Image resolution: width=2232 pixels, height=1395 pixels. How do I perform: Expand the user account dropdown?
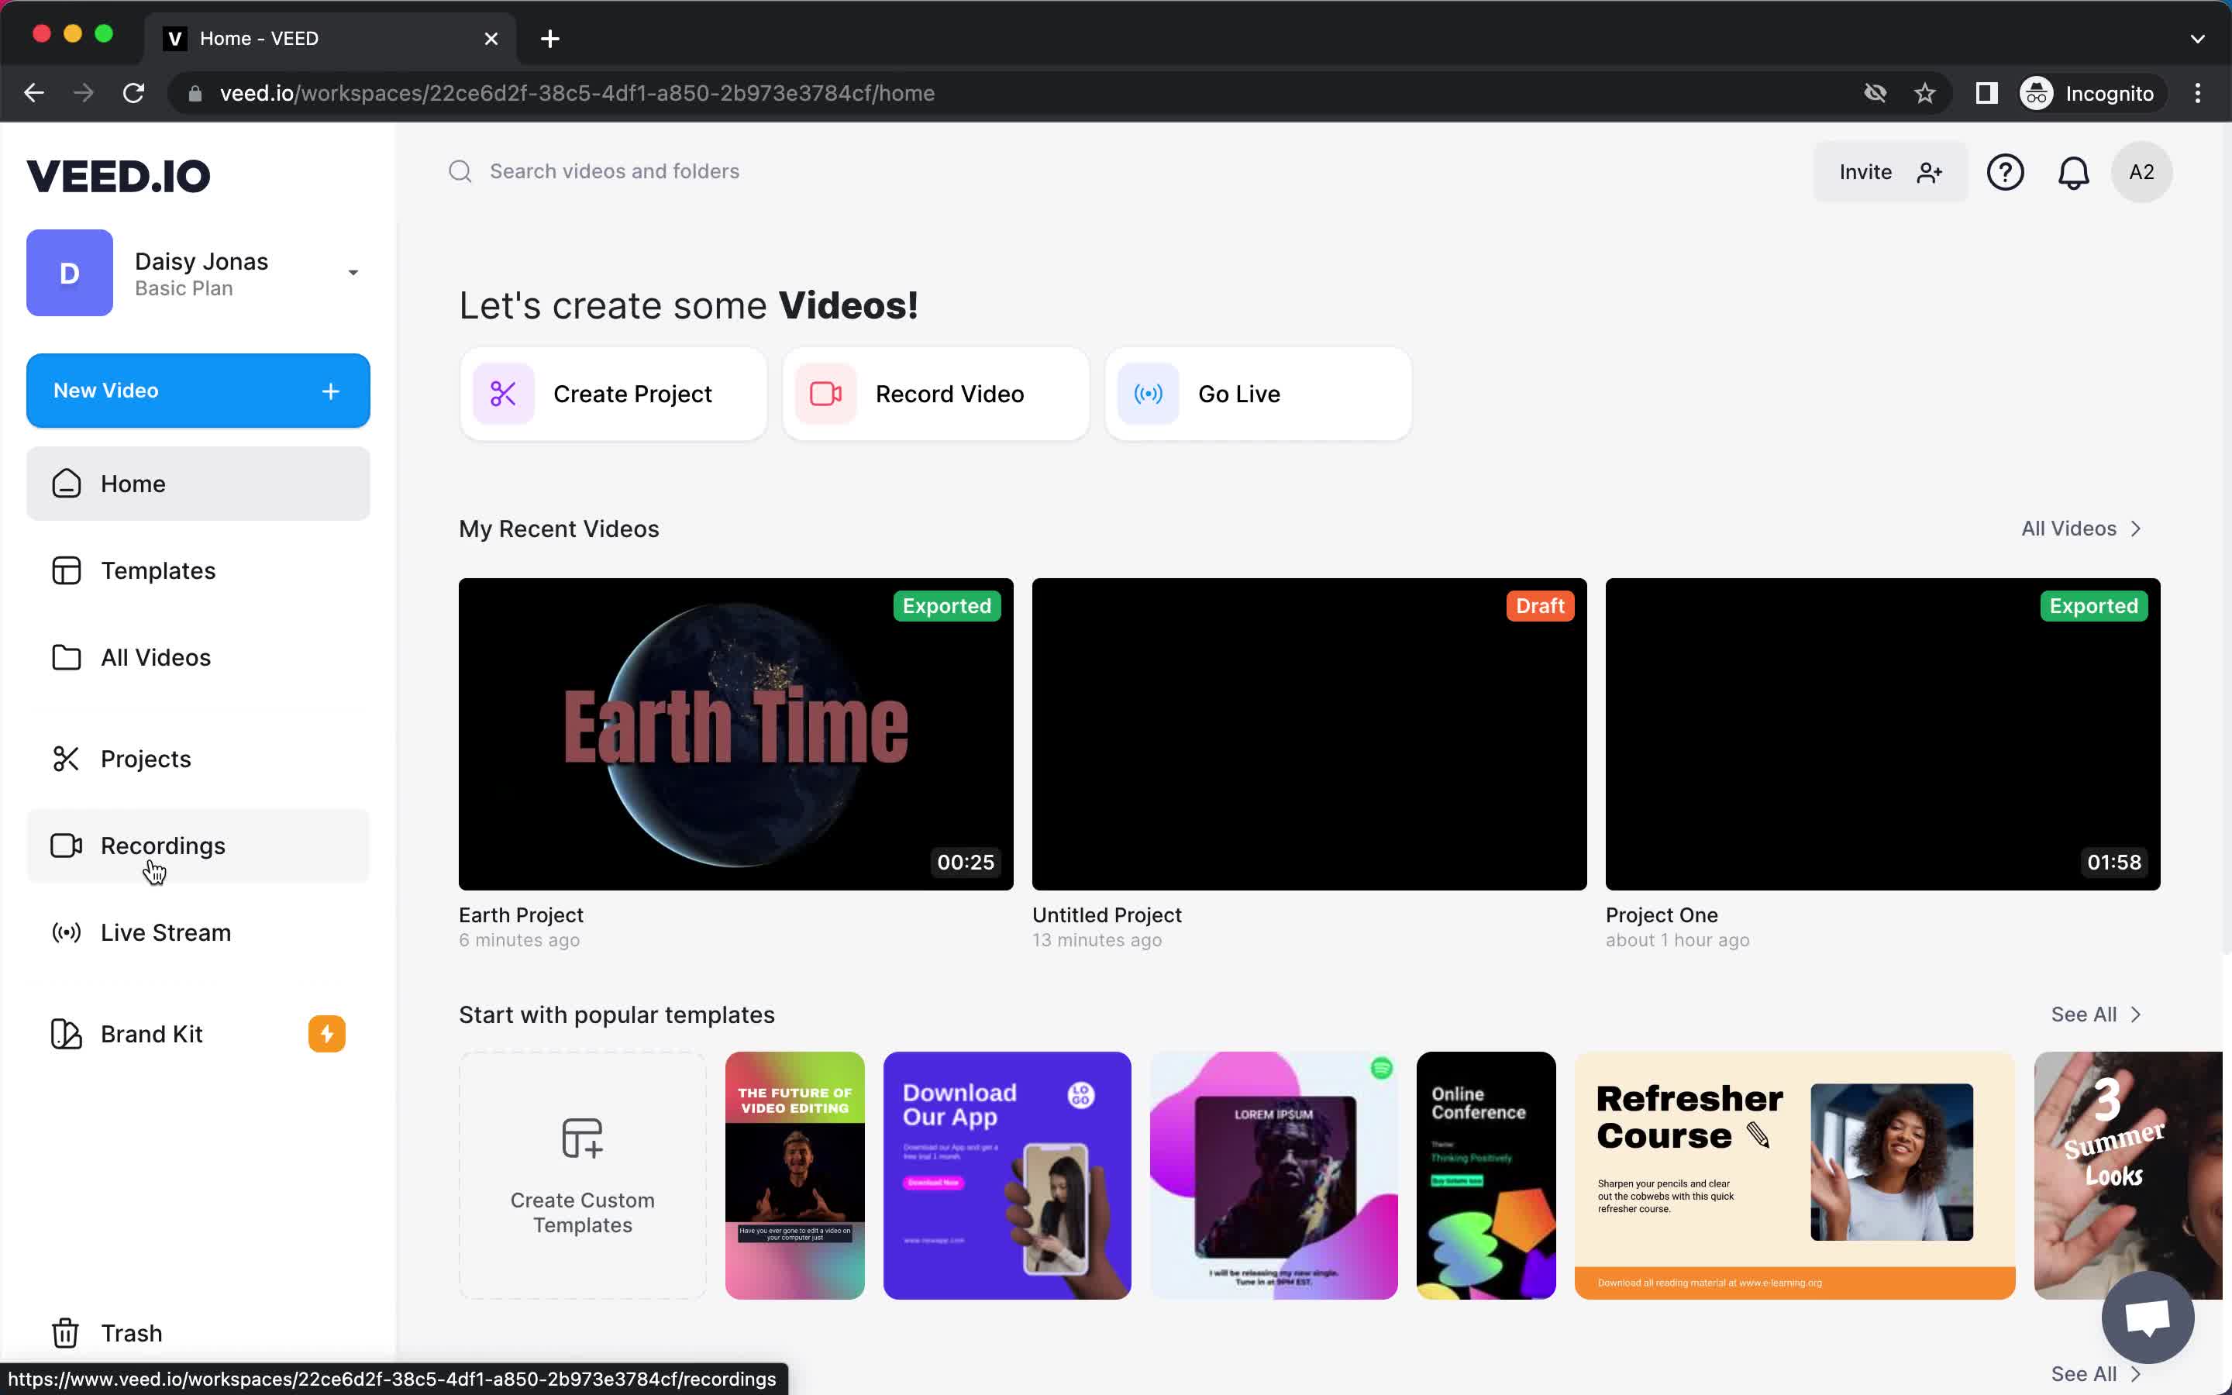pos(353,271)
